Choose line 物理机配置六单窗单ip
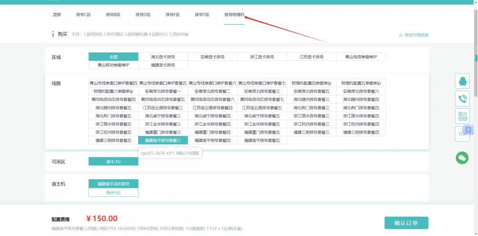The image size is (478, 236). [x=113, y=91]
